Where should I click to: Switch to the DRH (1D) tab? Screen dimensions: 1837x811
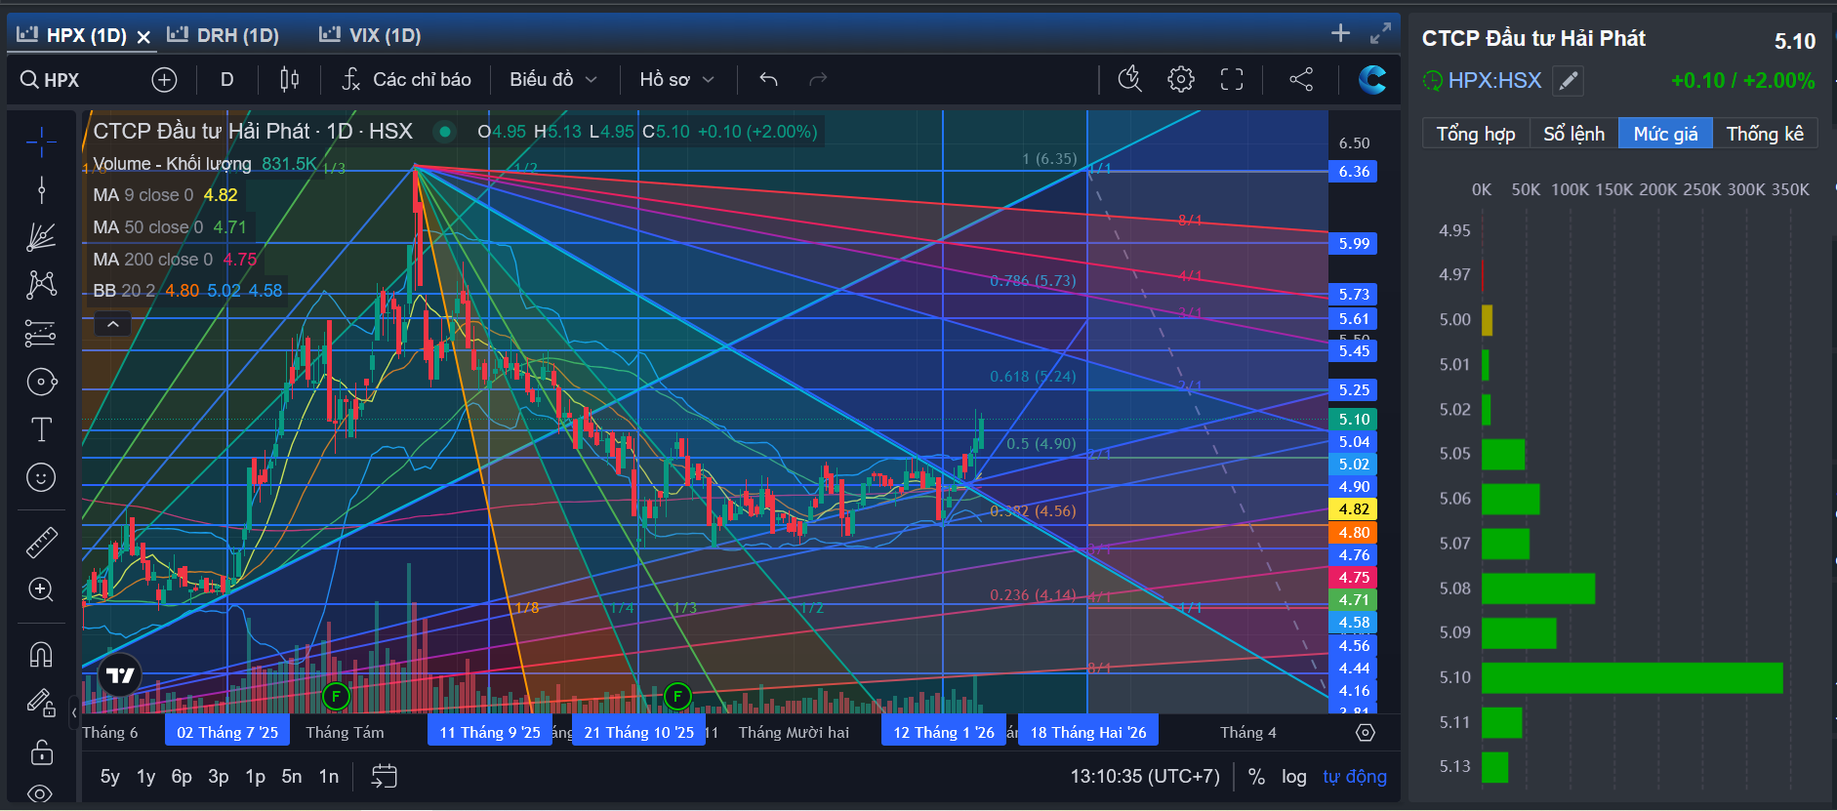click(x=224, y=35)
